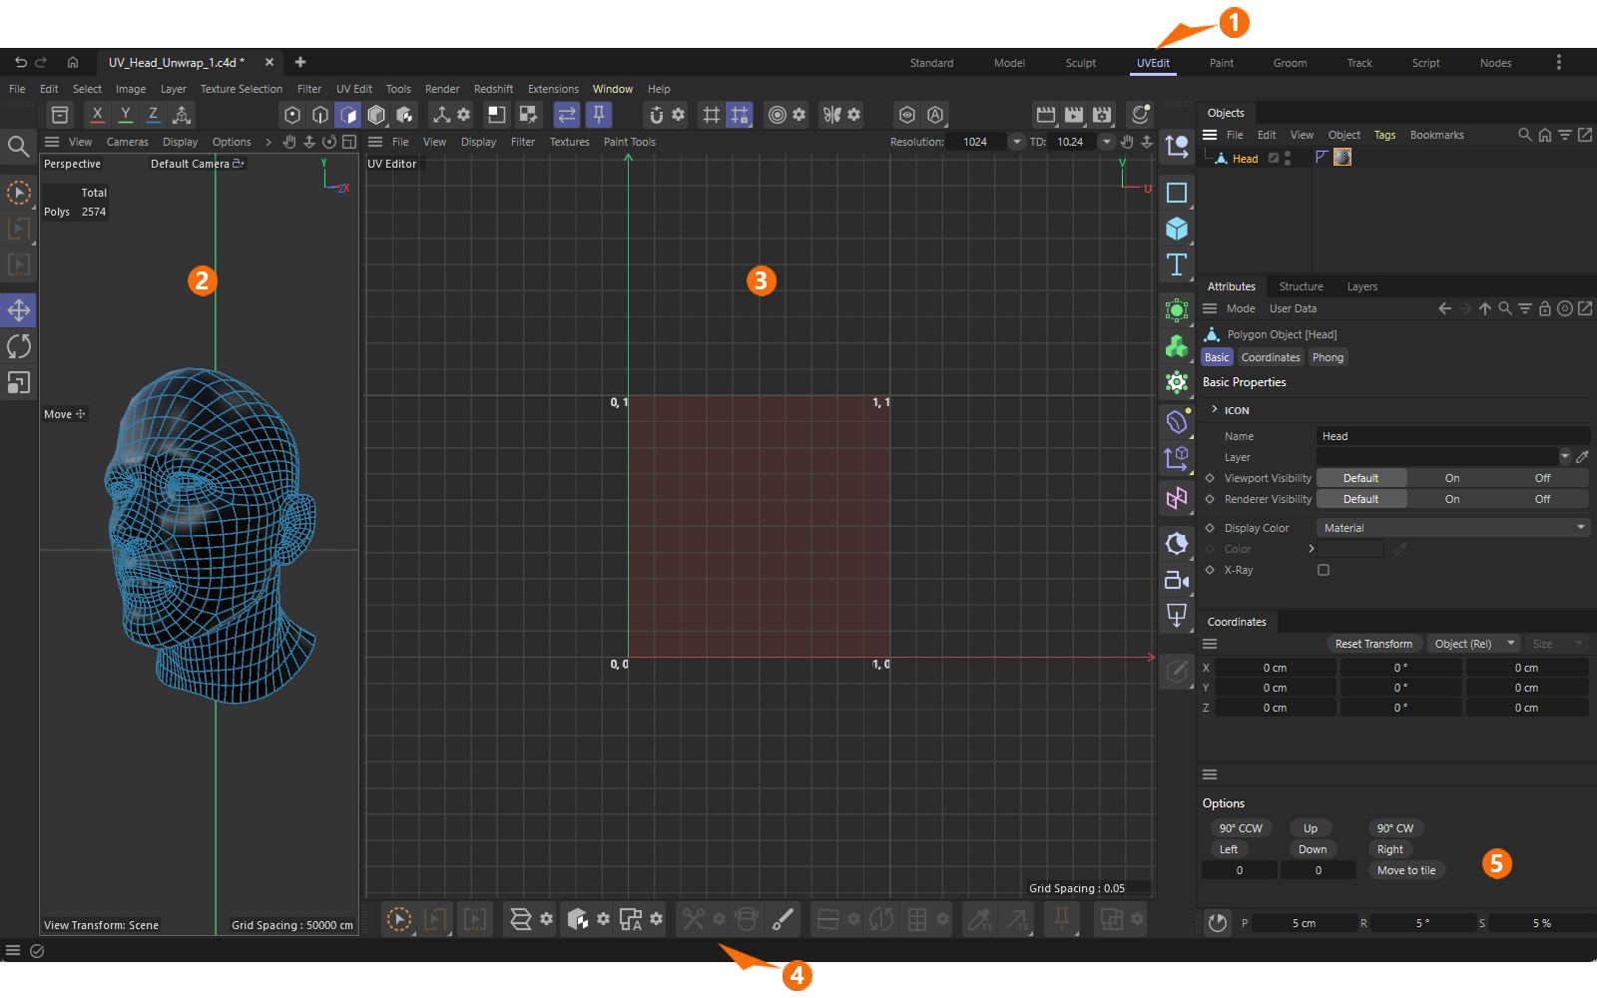Toggle the Attributes panel lock icon

[1545, 308]
